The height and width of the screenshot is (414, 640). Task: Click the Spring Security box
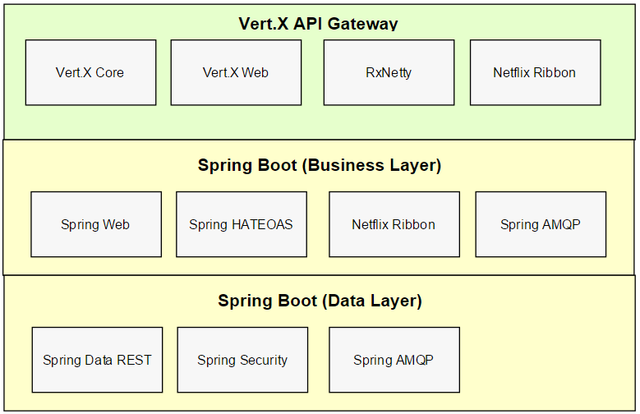(242, 360)
